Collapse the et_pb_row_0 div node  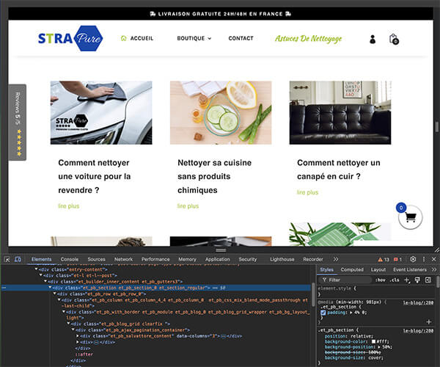coord(55,294)
